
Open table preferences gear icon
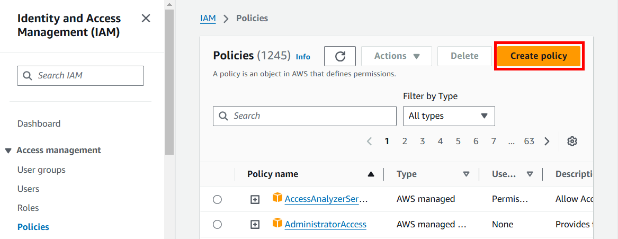(572, 141)
